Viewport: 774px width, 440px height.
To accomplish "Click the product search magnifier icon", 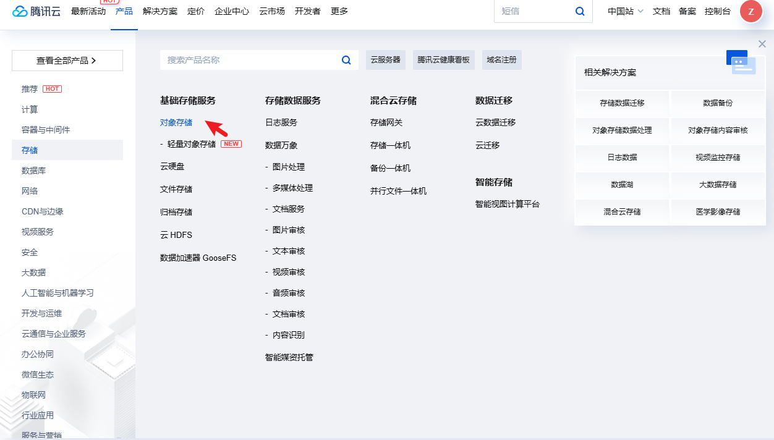I will click(346, 60).
